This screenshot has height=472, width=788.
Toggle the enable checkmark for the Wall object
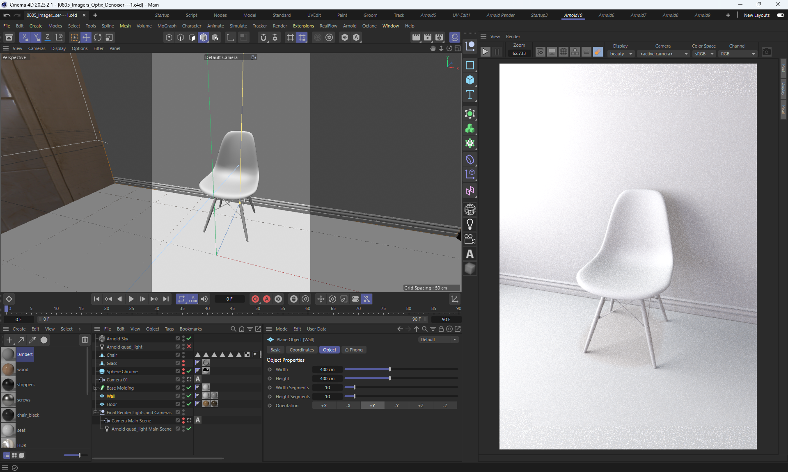[189, 396]
